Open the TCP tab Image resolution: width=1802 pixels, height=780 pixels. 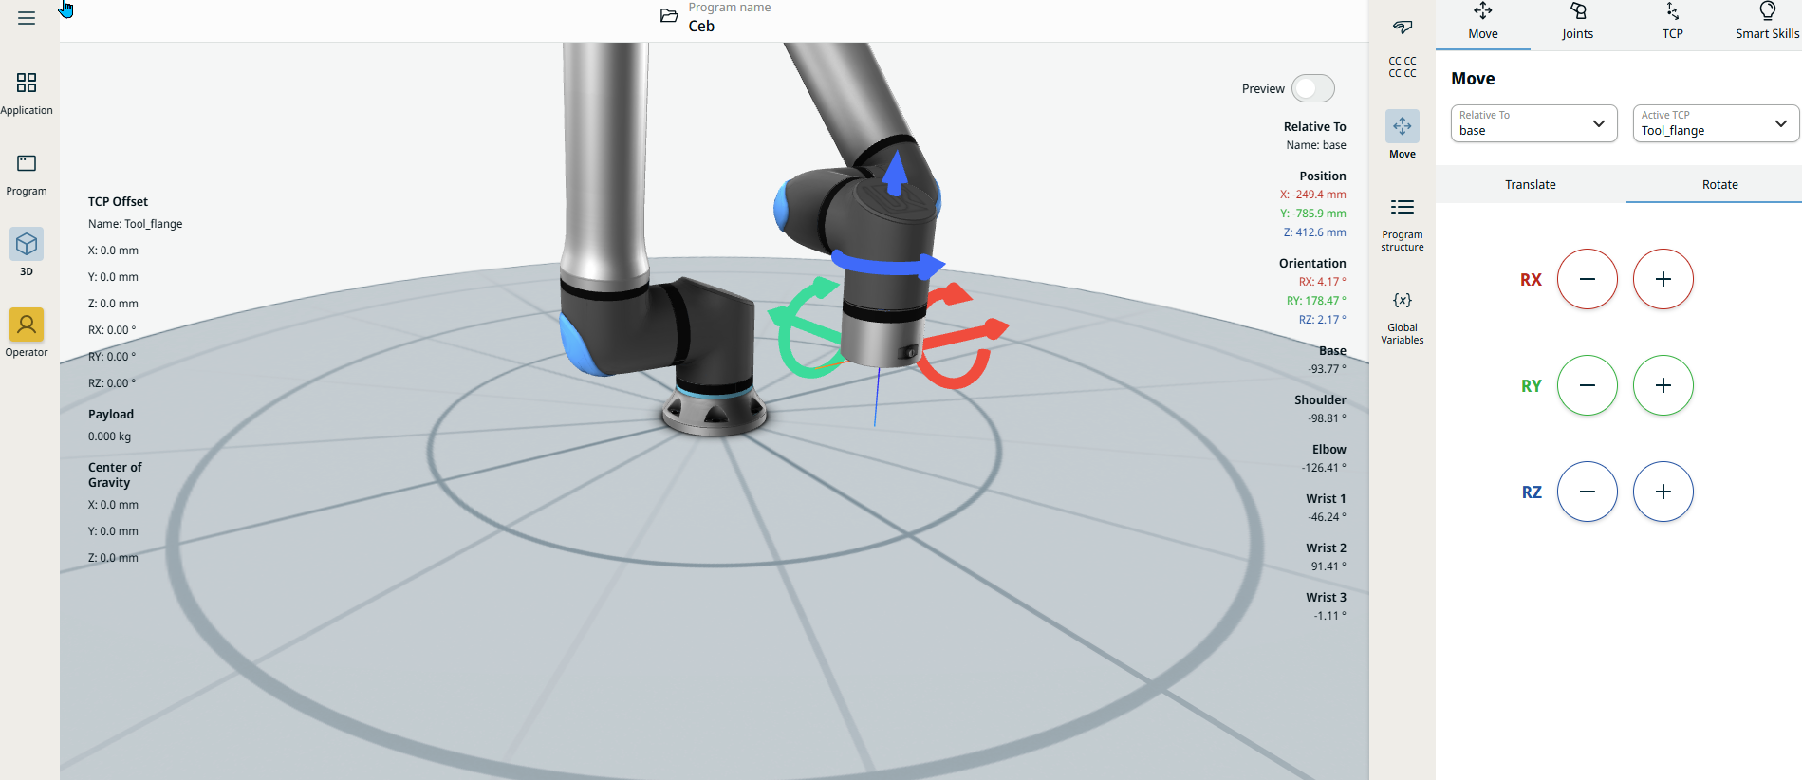[1672, 22]
